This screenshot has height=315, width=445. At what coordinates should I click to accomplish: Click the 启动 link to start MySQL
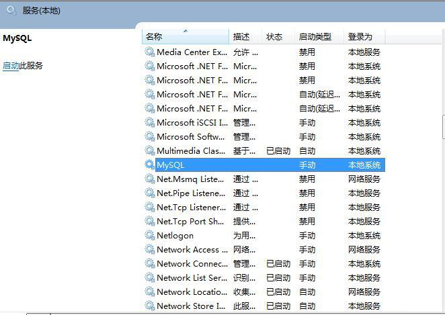click(11, 66)
